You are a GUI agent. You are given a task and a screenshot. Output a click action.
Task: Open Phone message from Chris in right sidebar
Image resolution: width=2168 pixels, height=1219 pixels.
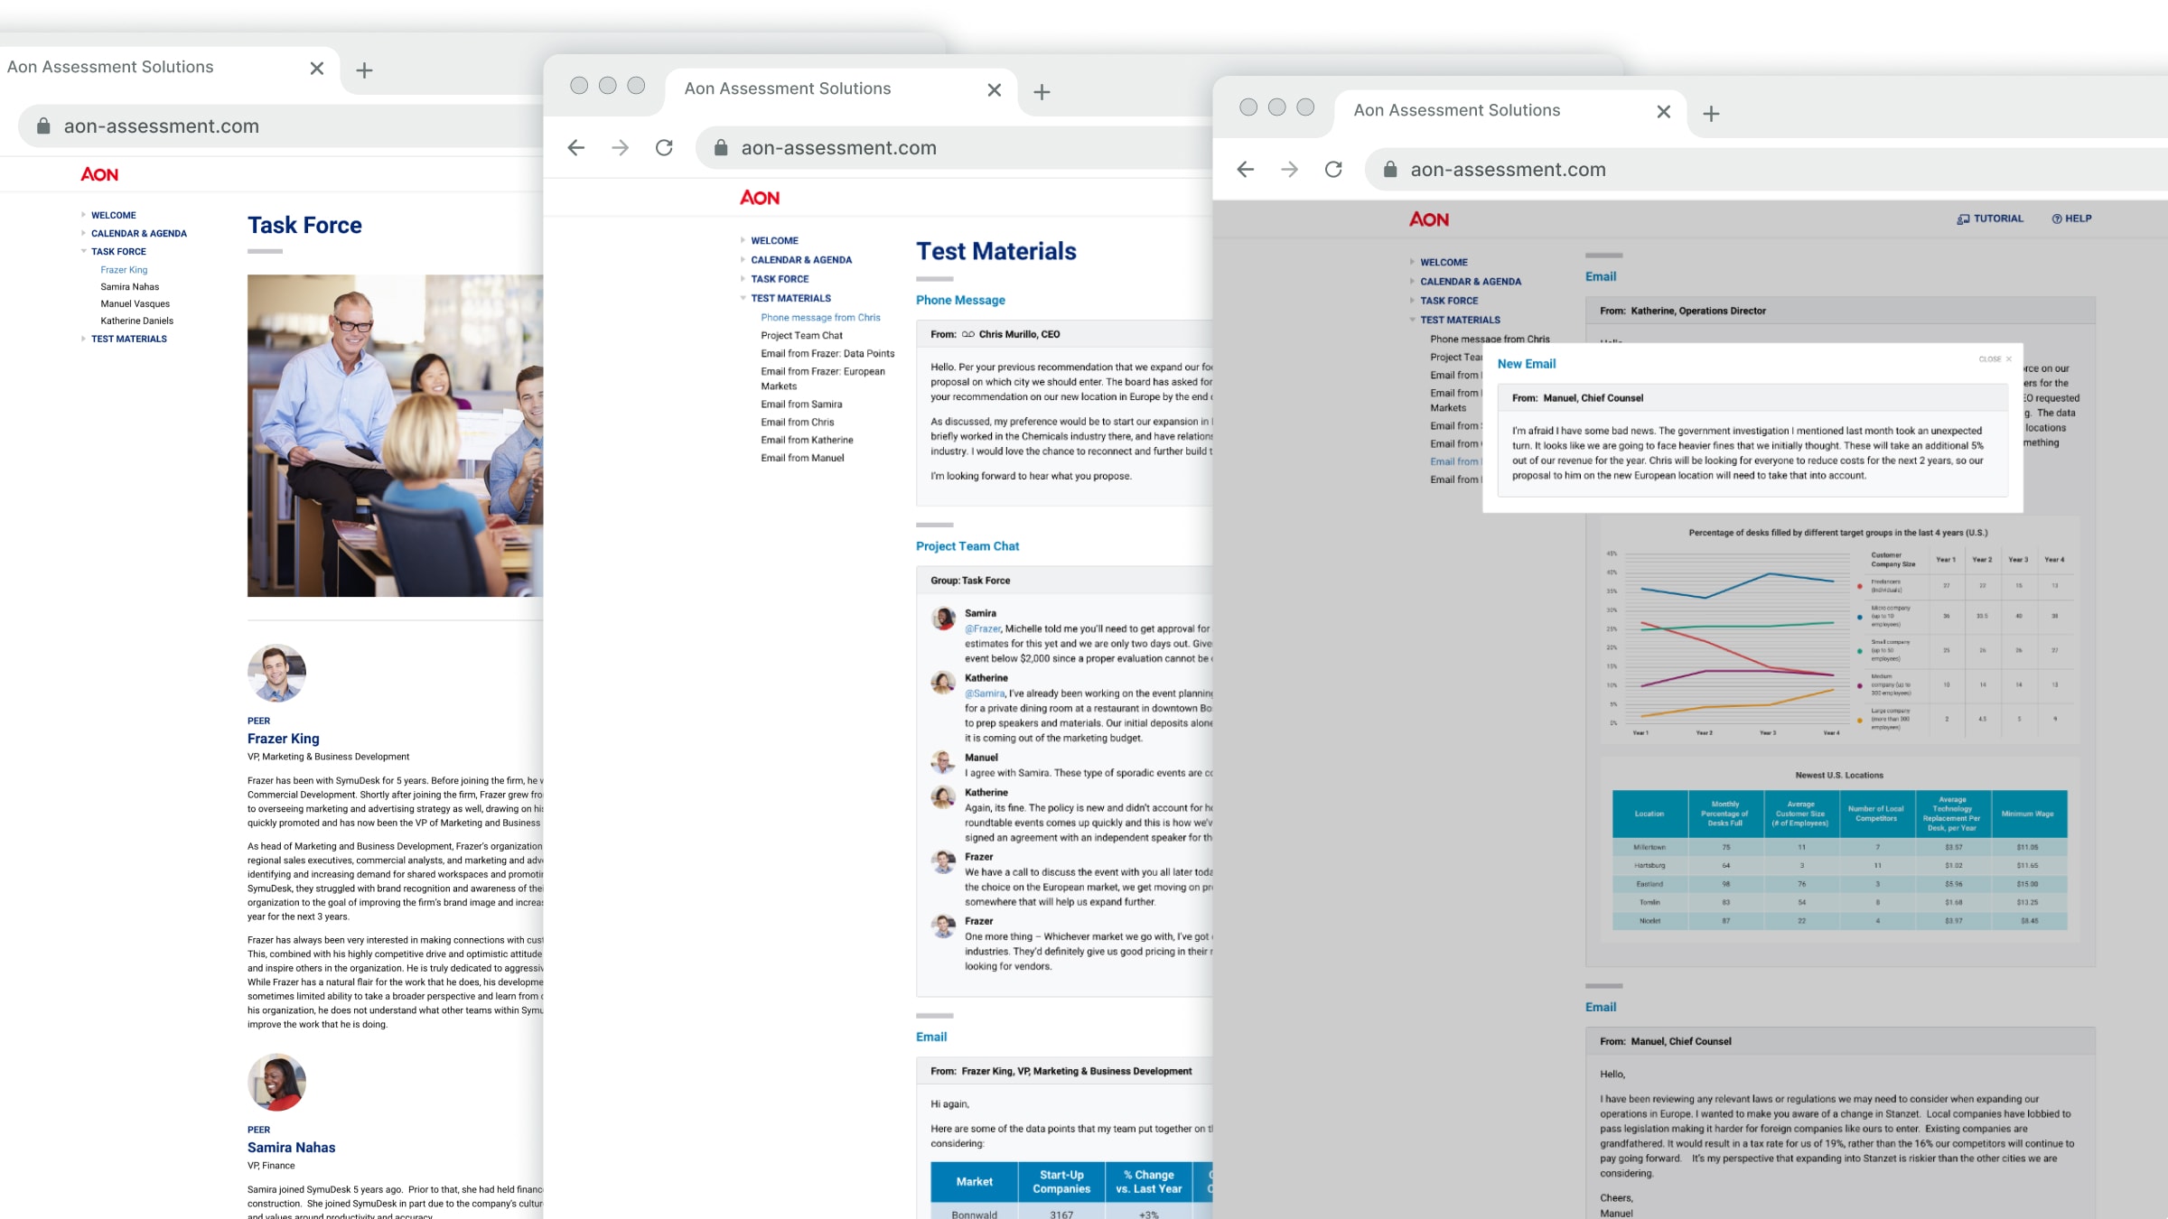coord(1490,339)
